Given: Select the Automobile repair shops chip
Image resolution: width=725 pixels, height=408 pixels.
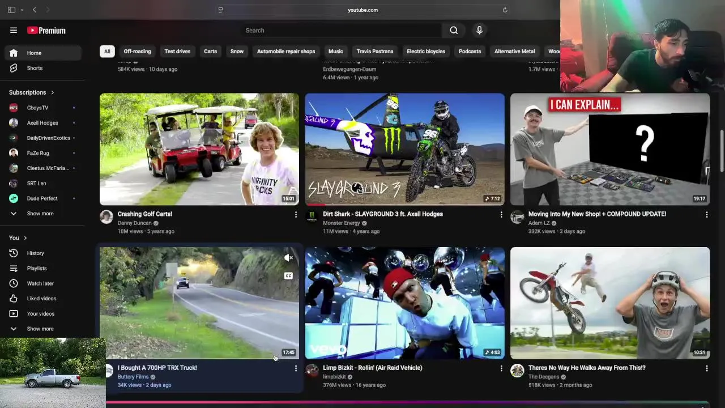Looking at the screenshot, I should pyautogui.click(x=286, y=52).
